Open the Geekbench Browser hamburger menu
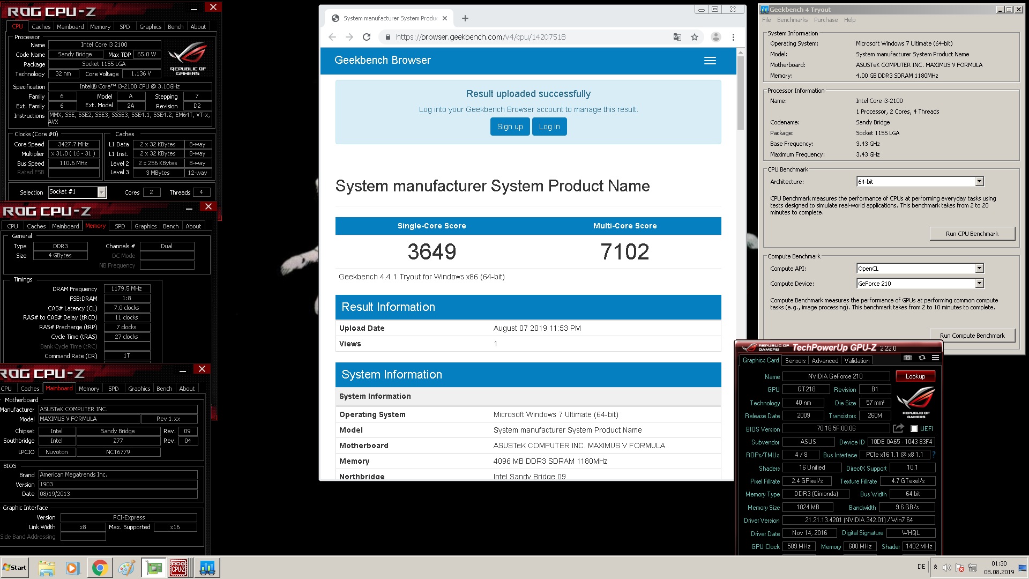Screen dimensions: 1029x579 710,61
